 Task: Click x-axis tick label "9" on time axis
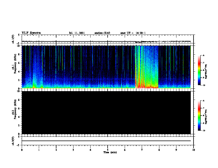(176, 150)
